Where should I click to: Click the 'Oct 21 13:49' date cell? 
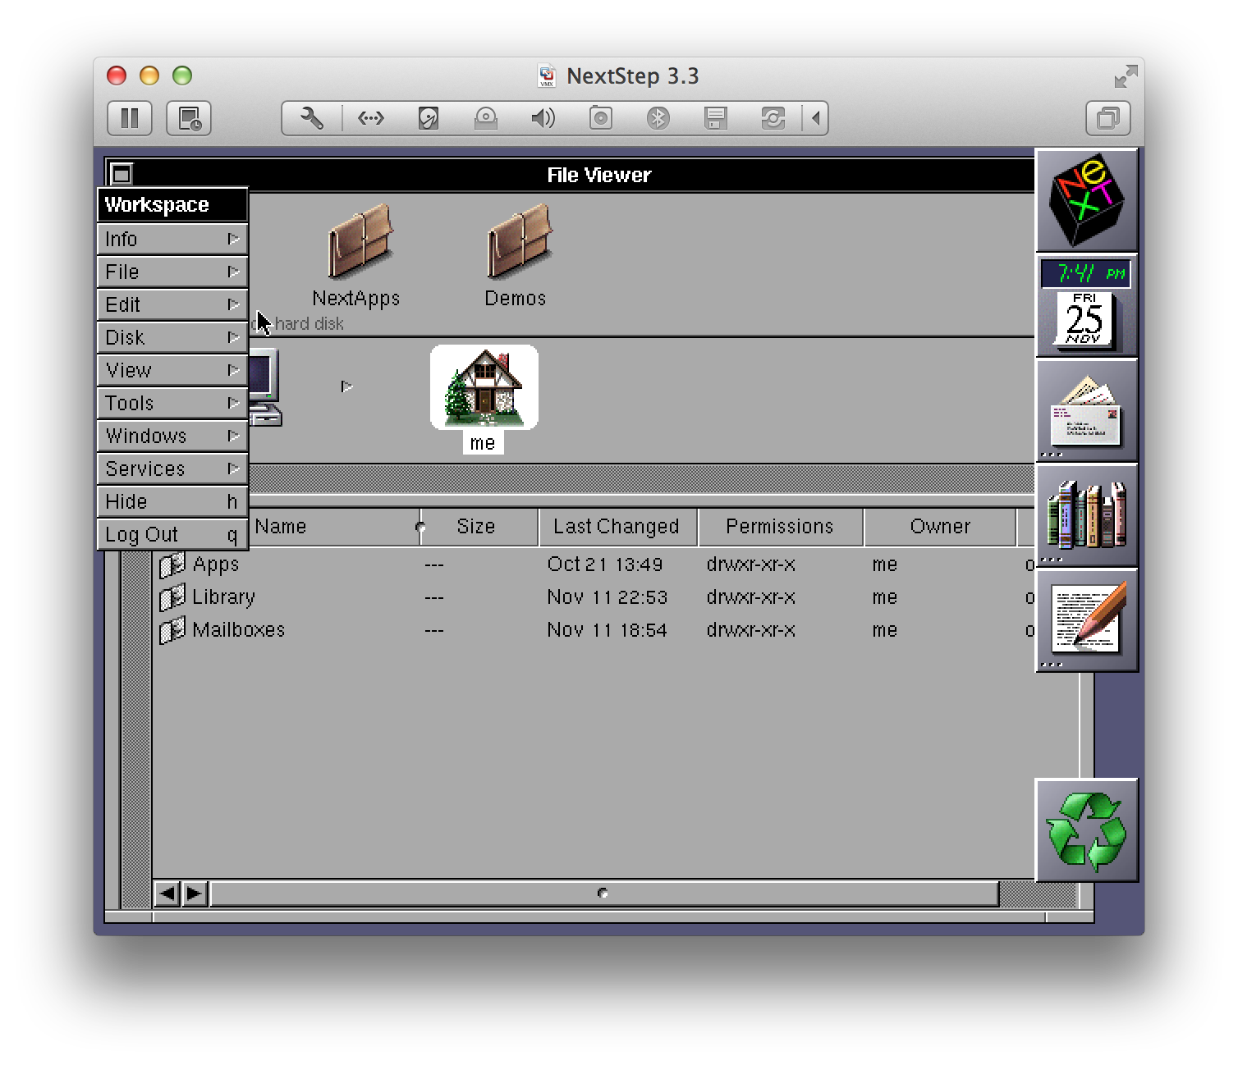(604, 564)
